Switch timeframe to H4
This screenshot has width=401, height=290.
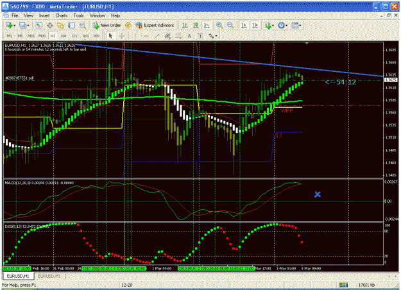pos(64,36)
